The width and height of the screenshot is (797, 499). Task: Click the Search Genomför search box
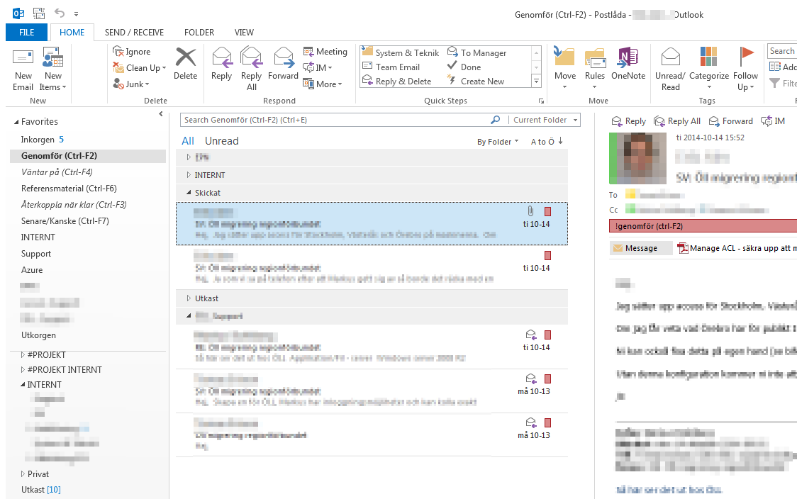333,120
